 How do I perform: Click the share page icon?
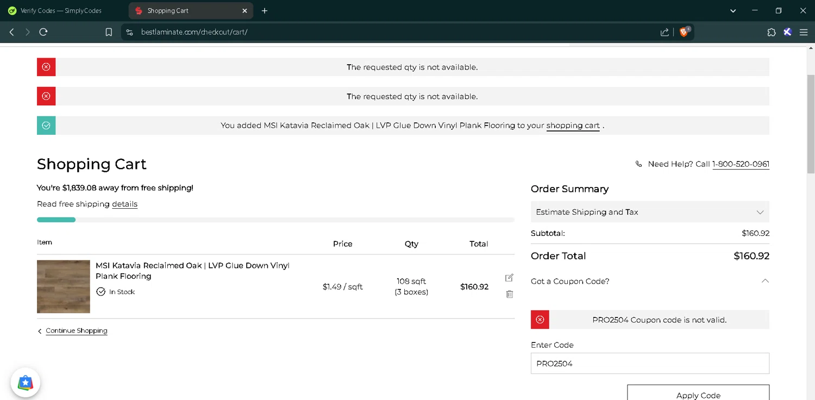664,32
